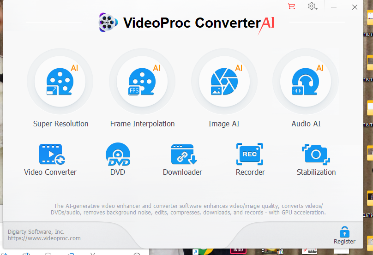
Task: Open the Downloader link icon
Action: [x=184, y=154]
